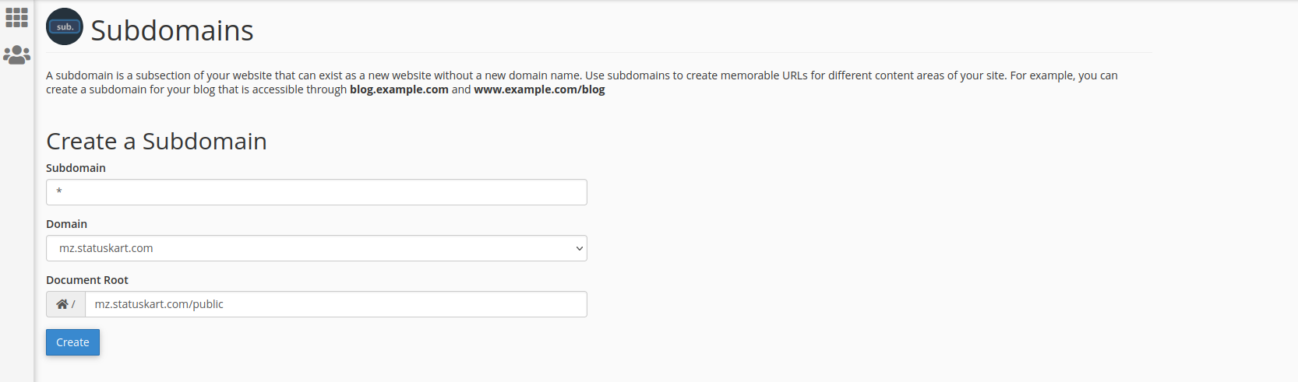The height and width of the screenshot is (382, 1298).
Task: Click the round 'sub.' Subdomains logo
Action: [x=65, y=27]
